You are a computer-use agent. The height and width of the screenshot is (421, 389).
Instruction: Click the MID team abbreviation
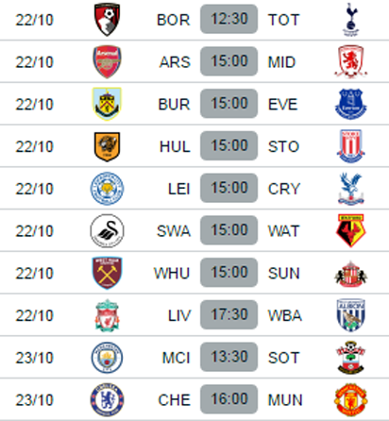click(x=281, y=62)
